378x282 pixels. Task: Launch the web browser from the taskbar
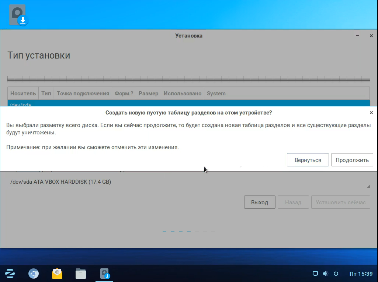pyautogui.click(x=34, y=274)
